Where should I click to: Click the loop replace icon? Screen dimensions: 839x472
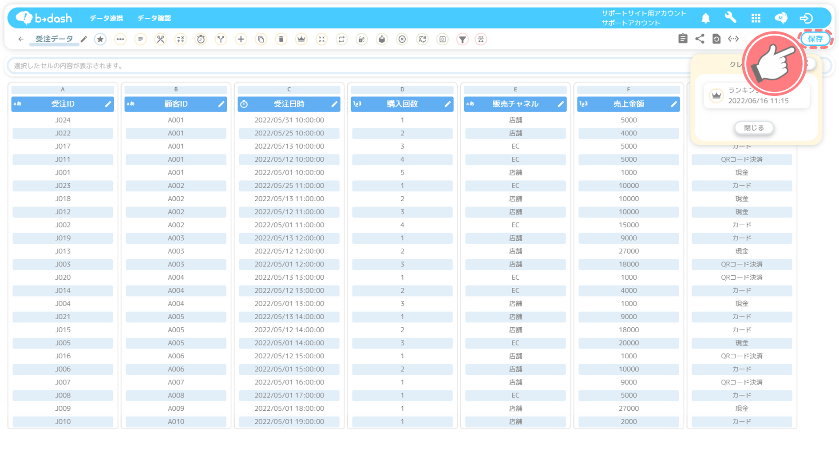point(341,39)
